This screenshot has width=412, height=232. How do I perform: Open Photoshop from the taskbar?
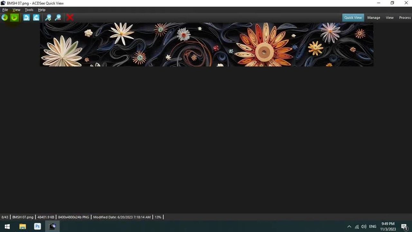[x=37, y=227]
